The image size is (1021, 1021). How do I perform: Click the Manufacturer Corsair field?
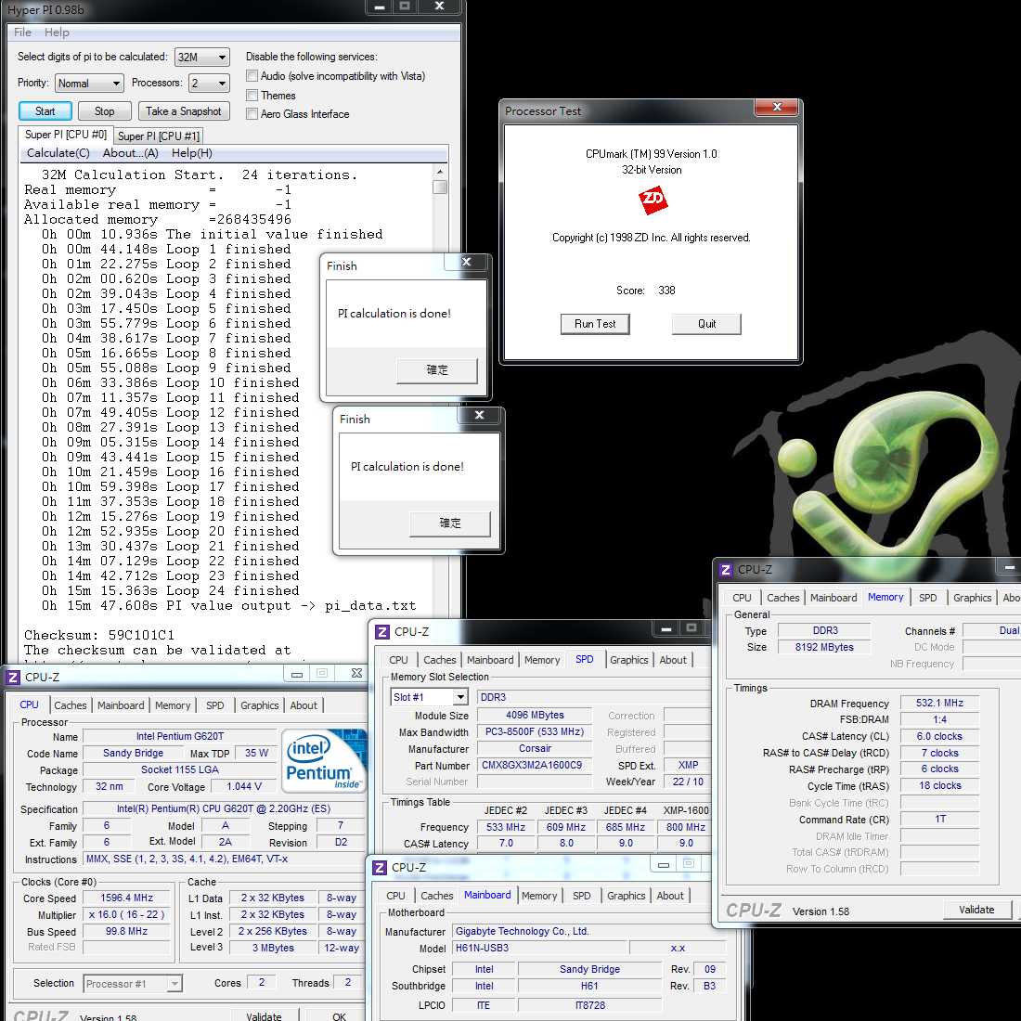[535, 749]
